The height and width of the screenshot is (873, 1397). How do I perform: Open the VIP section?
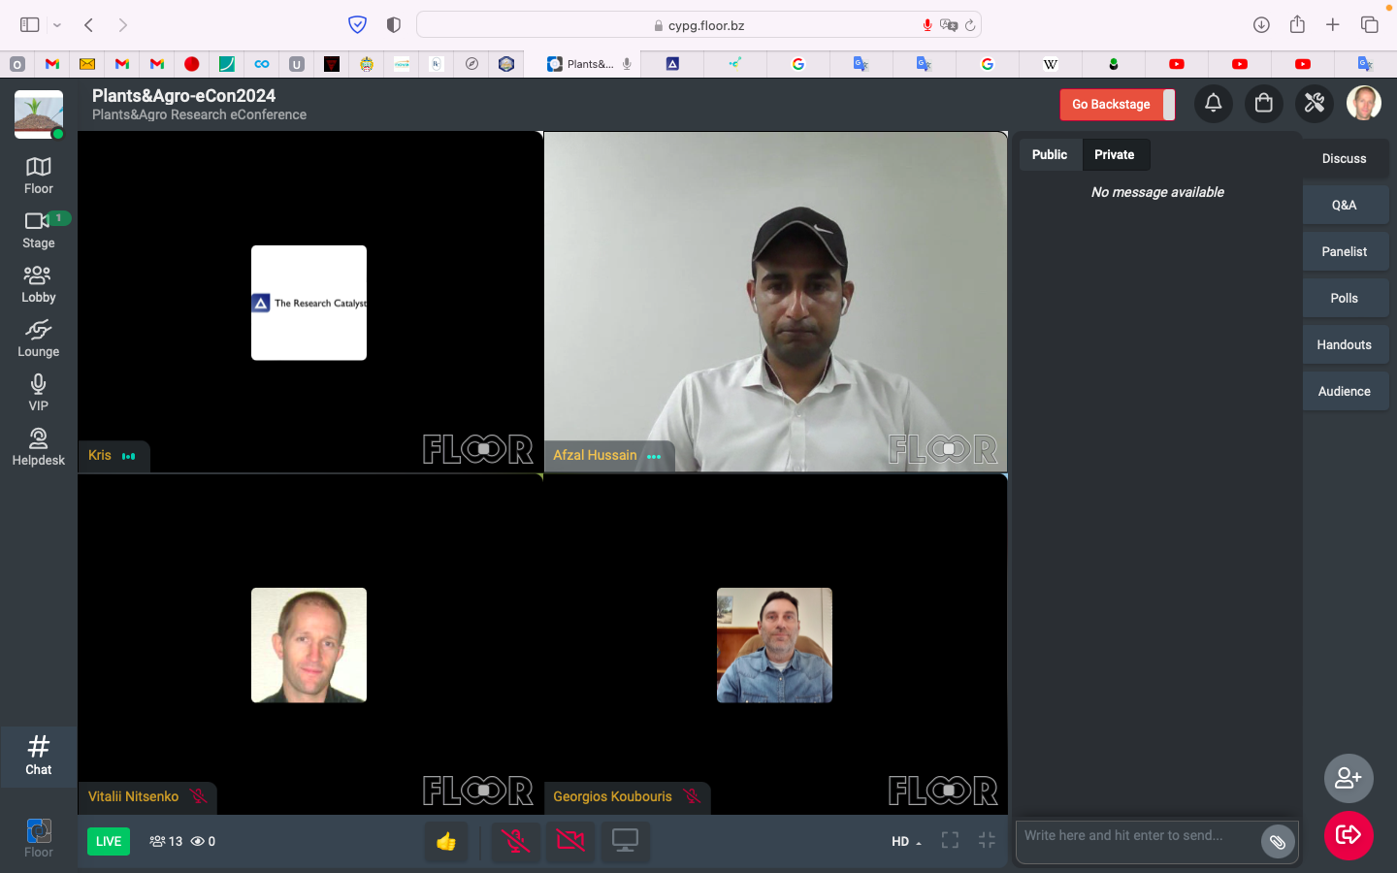point(38,393)
